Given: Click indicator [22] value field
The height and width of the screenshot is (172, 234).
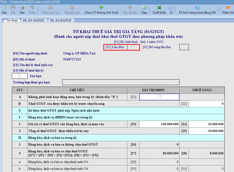Looking at the screenshot, I should 207,104.
